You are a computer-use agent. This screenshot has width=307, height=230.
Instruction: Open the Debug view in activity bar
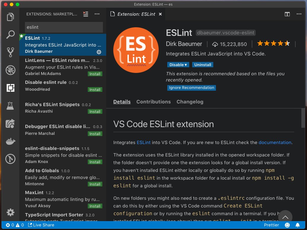point(10,70)
